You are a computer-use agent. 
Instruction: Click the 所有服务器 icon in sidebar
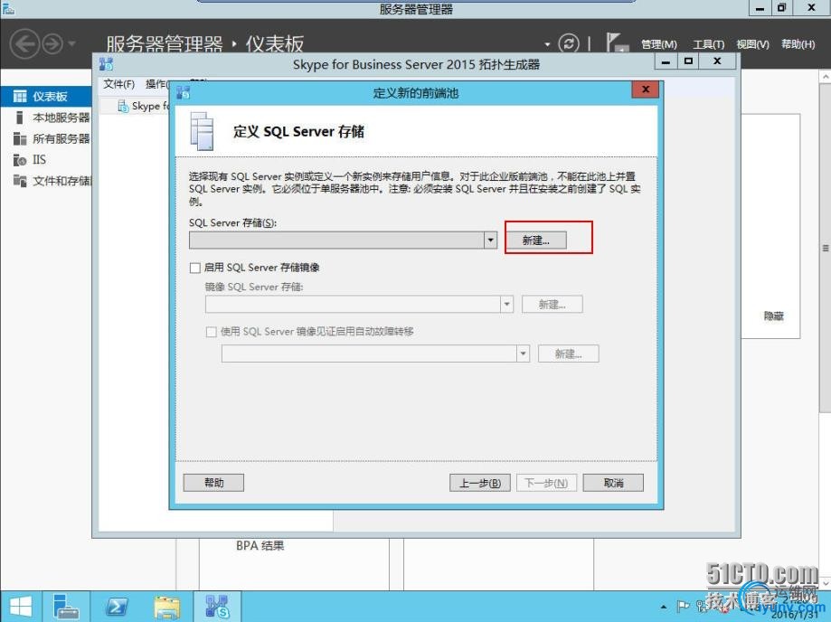(x=20, y=139)
